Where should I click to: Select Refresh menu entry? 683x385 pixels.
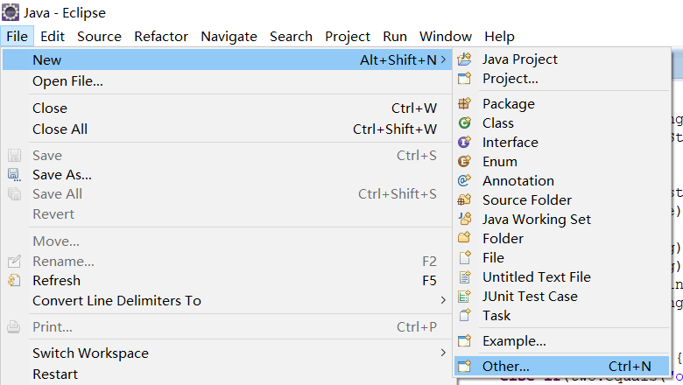tap(227, 280)
